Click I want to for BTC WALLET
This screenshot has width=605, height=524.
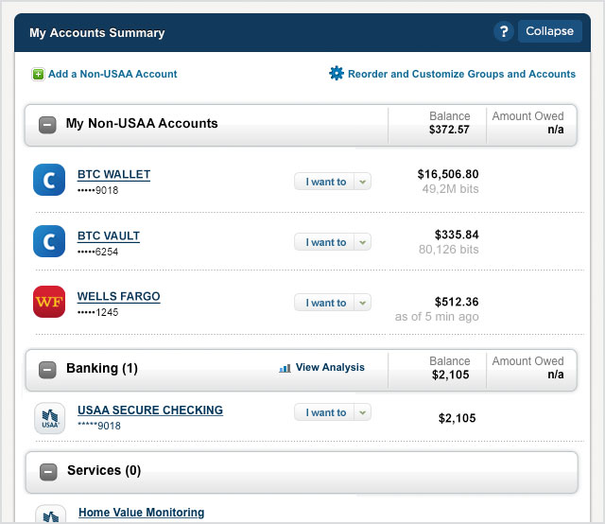click(x=325, y=182)
